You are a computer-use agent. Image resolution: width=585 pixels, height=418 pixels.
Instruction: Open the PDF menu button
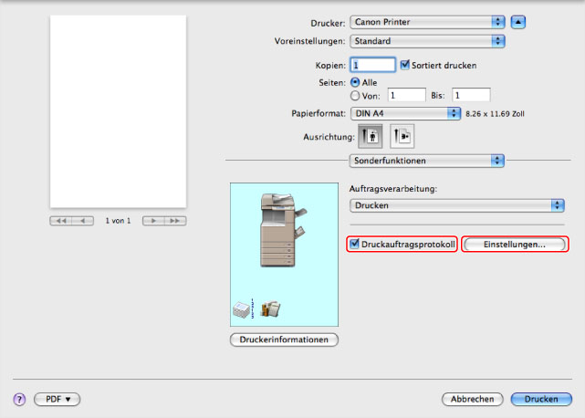[57, 400]
